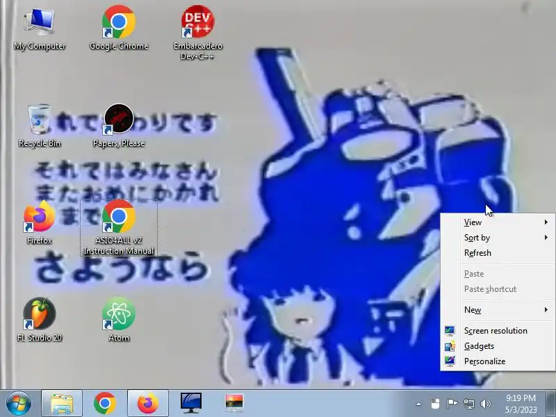The image size is (556, 417).
Task: Open the View submenu in context menu
Action: pos(498,222)
